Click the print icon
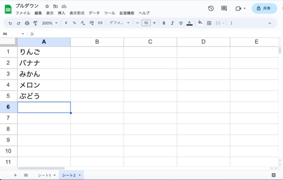The image size is (283, 180). [27, 23]
